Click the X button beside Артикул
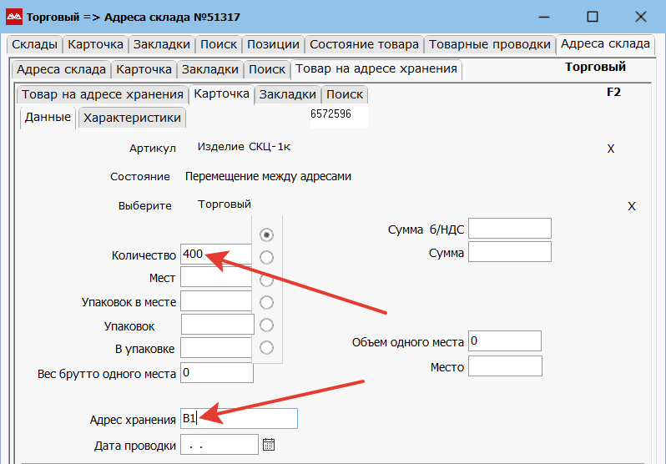The height and width of the screenshot is (464, 666). click(x=610, y=149)
